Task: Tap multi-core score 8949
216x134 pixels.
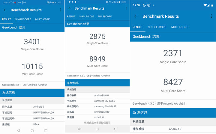Action: pyautogui.click(x=97, y=59)
